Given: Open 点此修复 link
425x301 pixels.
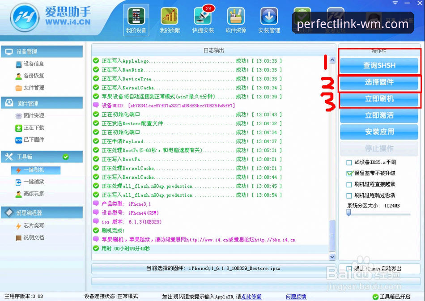Looking at the screenshot, I should [251, 297].
